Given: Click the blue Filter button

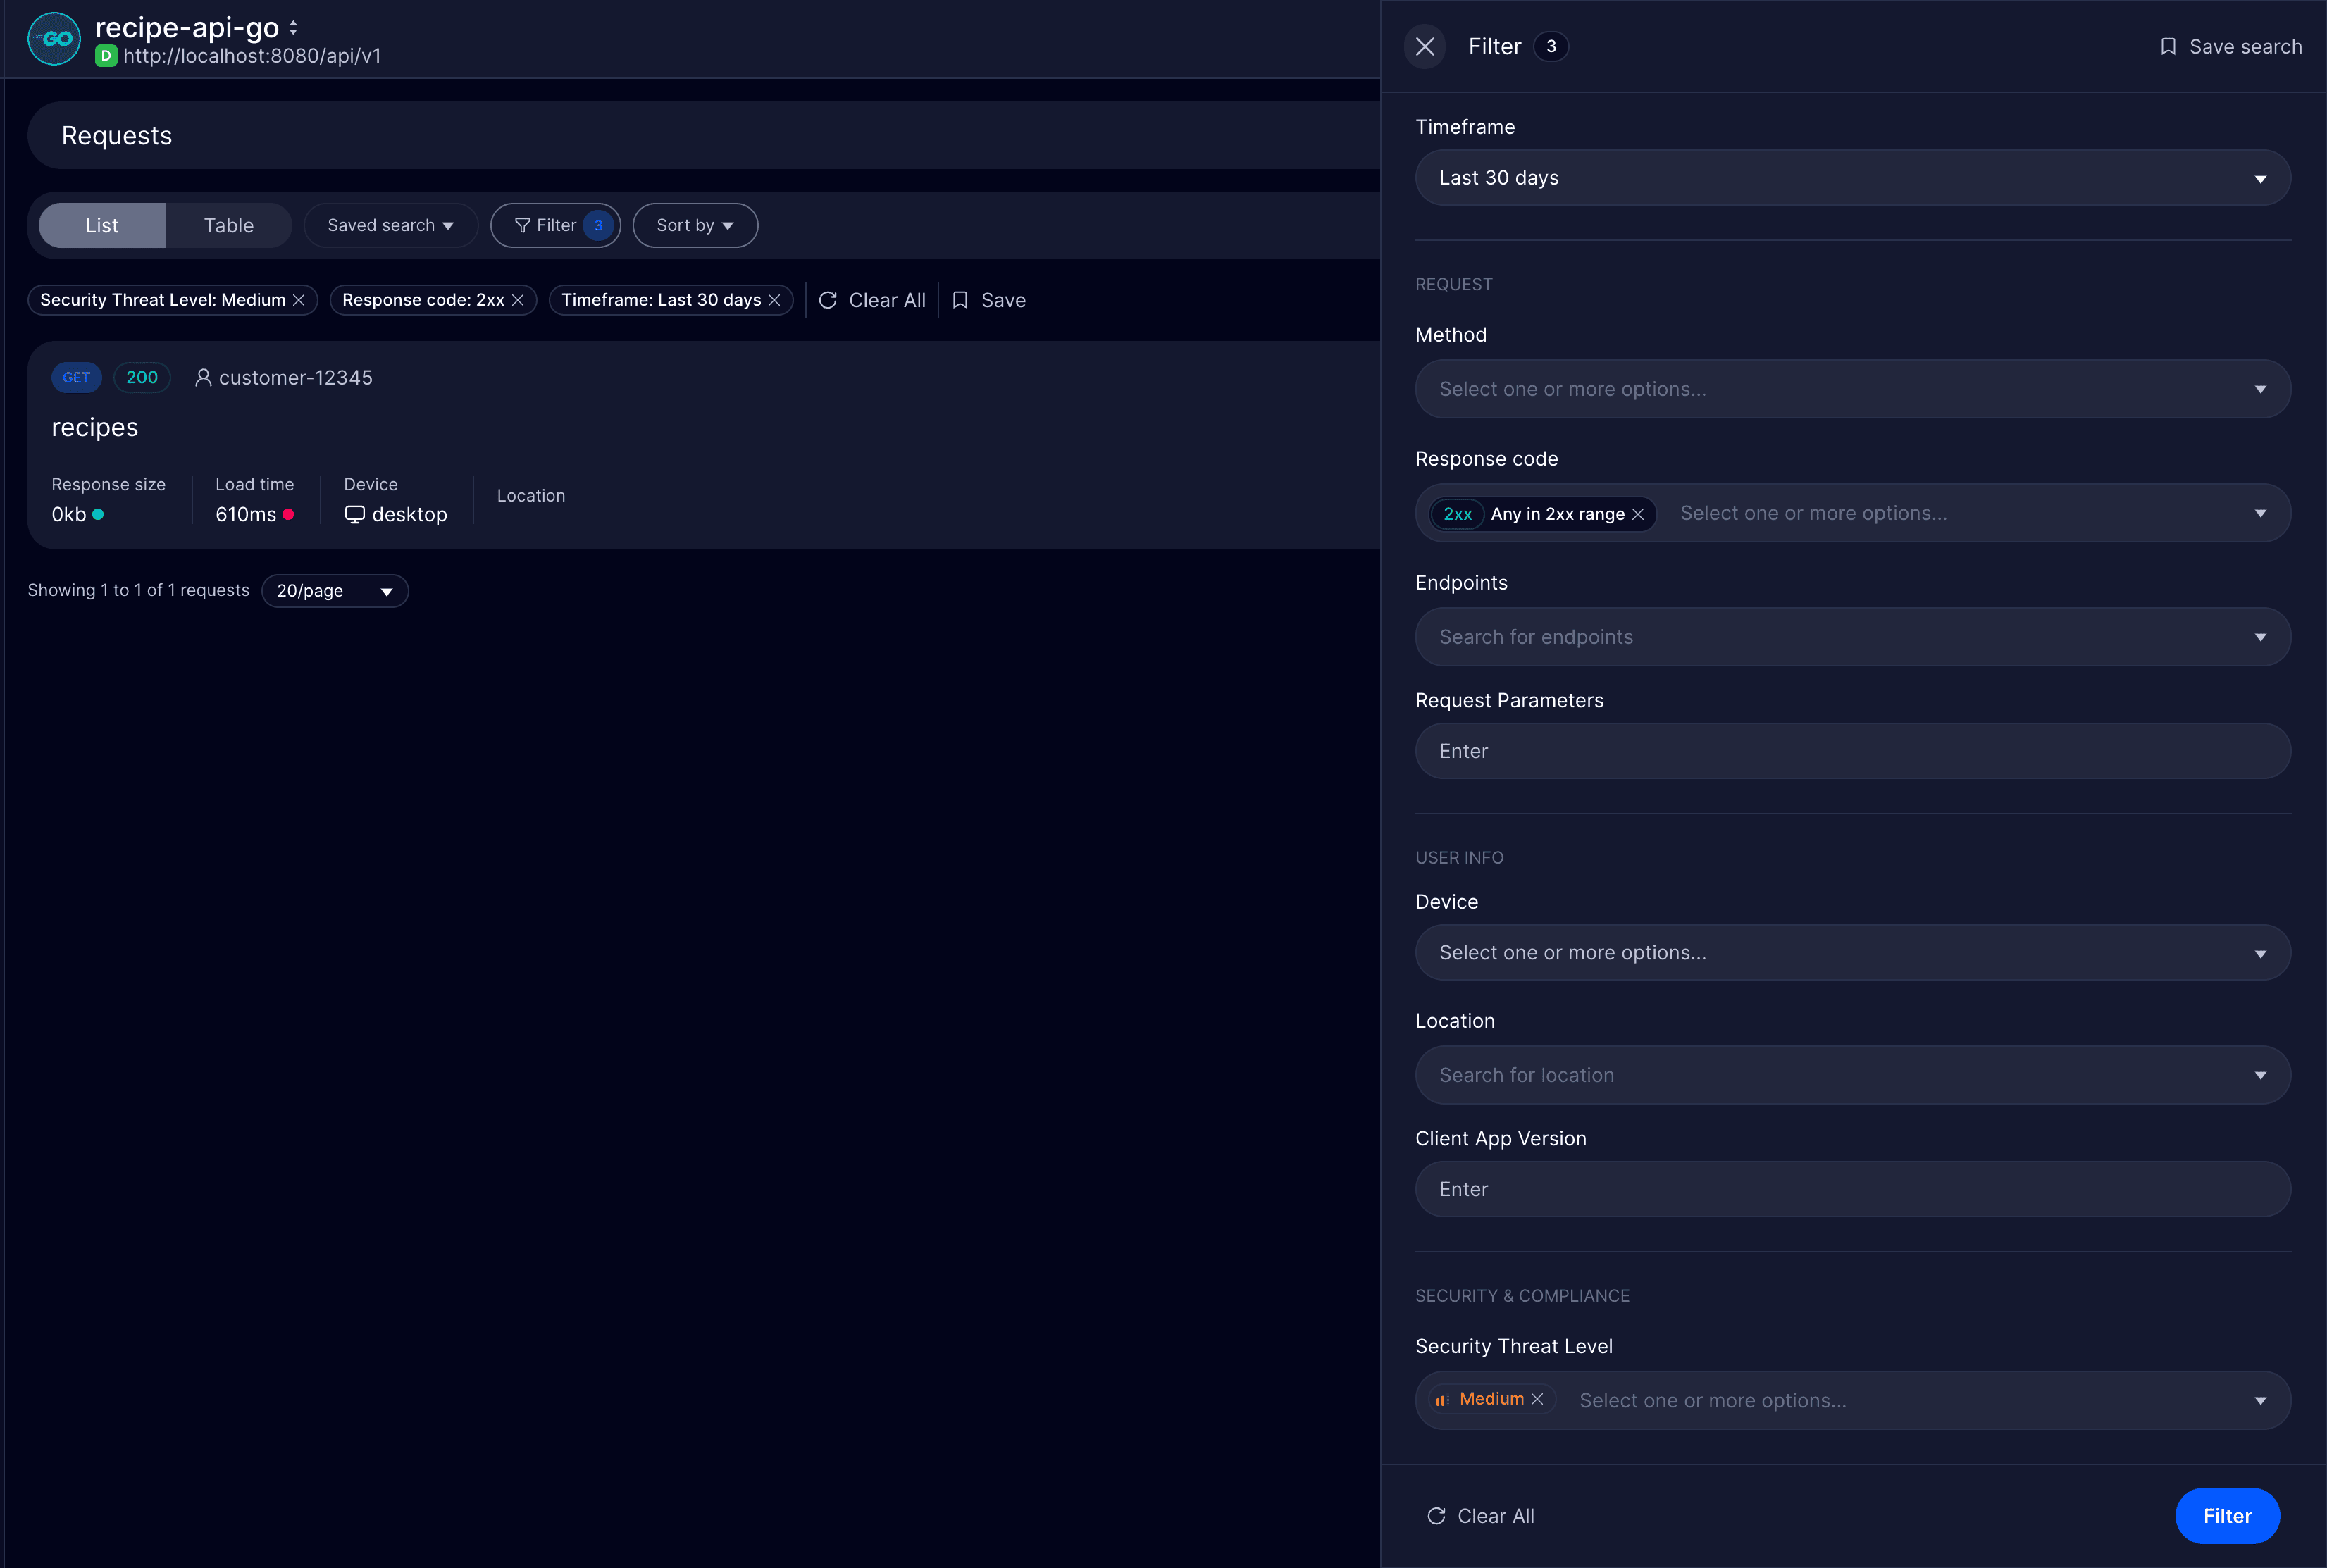Looking at the screenshot, I should [x=2227, y=1516].
